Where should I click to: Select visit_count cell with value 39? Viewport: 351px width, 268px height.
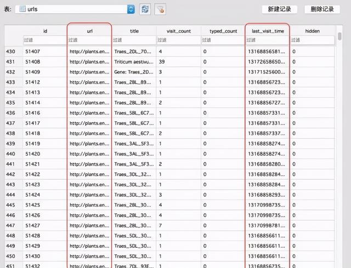179,62
